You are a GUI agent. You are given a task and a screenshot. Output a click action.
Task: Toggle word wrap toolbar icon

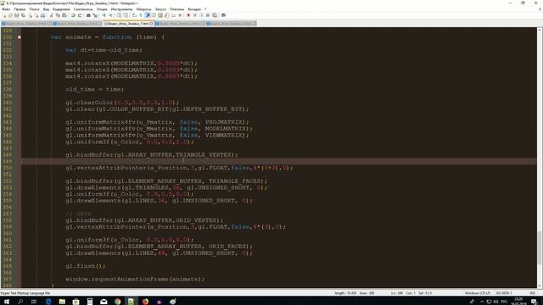click(x=134, y=15)
